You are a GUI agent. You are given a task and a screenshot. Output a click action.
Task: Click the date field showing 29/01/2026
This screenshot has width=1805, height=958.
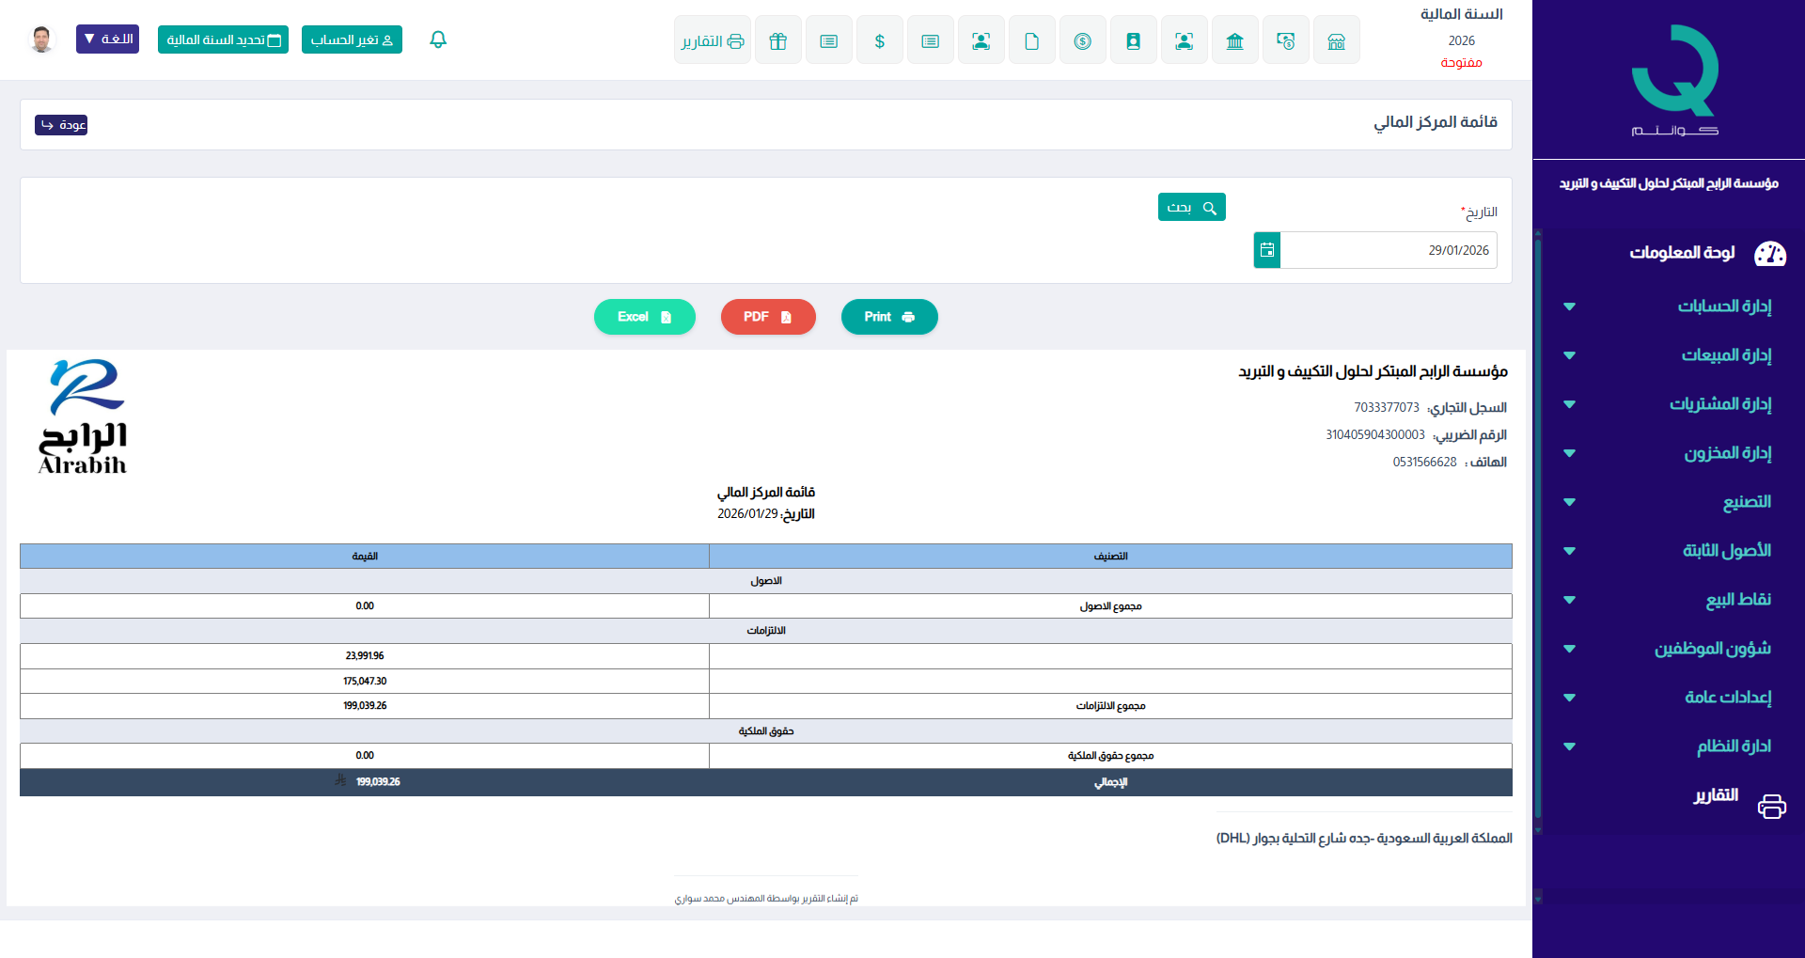(1388, 250)
